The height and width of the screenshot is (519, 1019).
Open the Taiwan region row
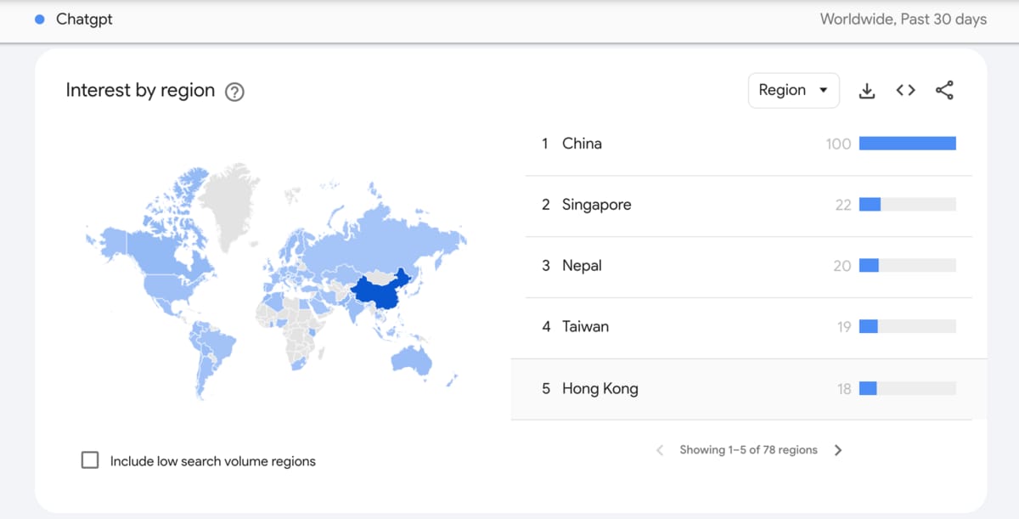[585, 326]
